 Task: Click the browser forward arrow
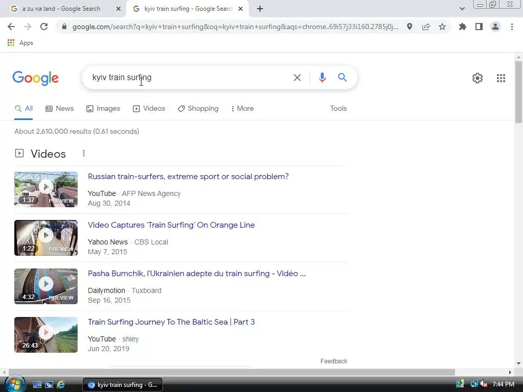tap(28, 27)
